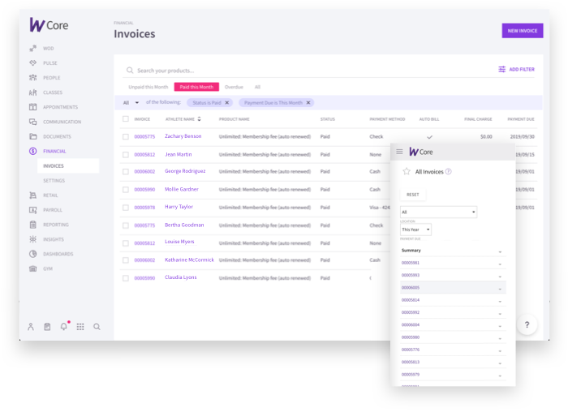
Task: Switch to Unpaid this Month tab
Action: (148, 87)
